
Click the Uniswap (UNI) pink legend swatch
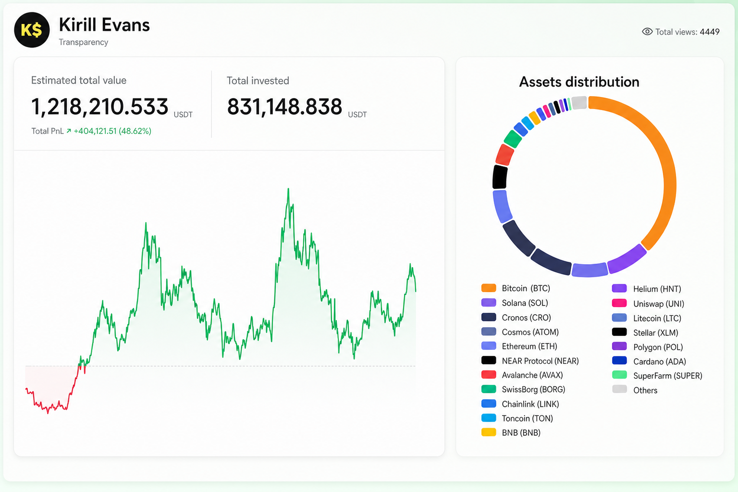click(x=619, y=303)
